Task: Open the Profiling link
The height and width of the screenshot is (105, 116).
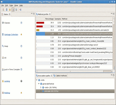Action: click(x=7, y=93)
